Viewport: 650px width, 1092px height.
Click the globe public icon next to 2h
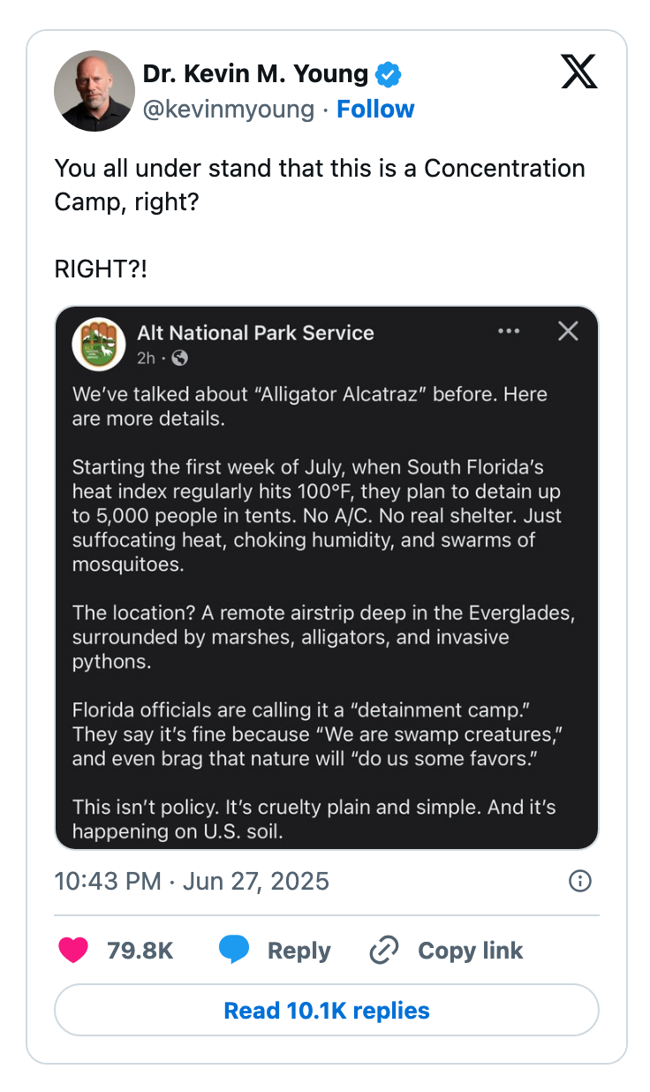point(180,358)
